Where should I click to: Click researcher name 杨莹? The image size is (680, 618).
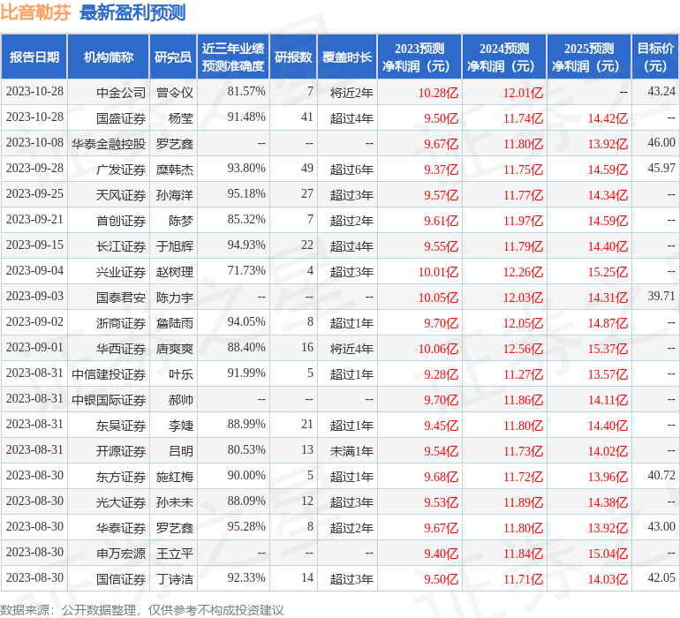tap(181, 118)
